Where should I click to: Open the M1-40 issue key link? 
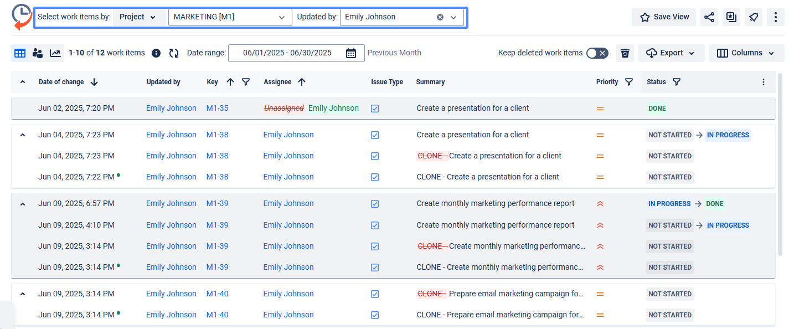[x=217, y=294]
